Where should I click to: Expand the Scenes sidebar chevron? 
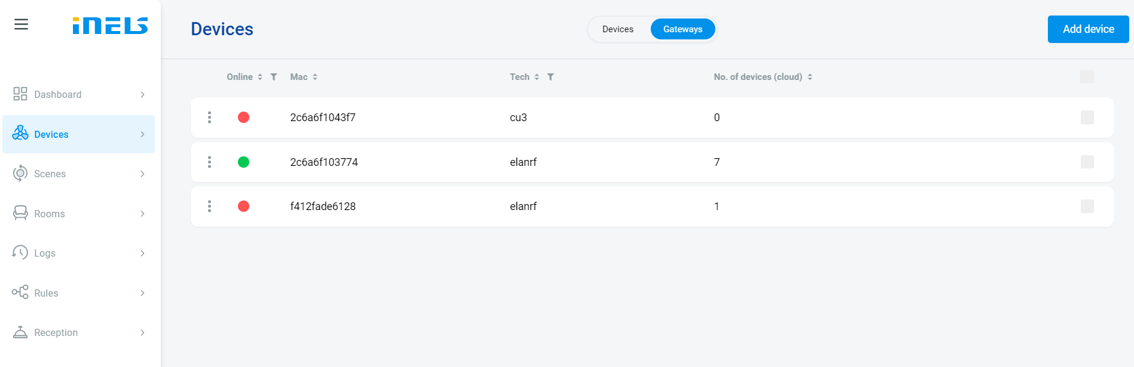click(x=142, y=174)
